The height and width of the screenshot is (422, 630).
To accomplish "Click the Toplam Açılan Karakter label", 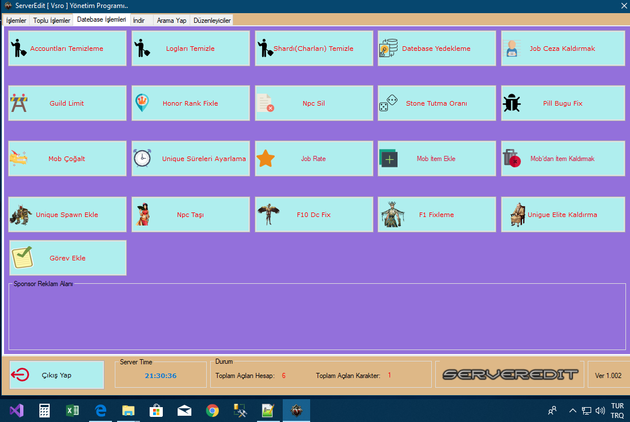I will (348, 375).
